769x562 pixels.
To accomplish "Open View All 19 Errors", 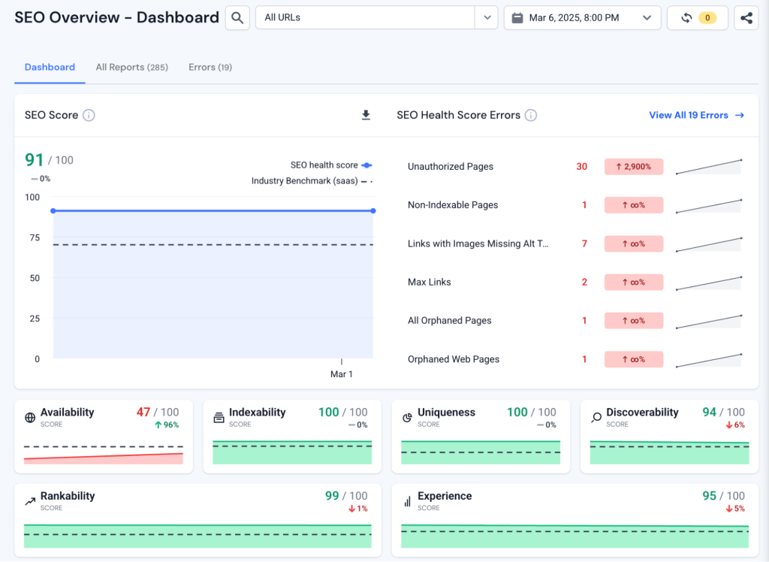I will click(695, 115).
